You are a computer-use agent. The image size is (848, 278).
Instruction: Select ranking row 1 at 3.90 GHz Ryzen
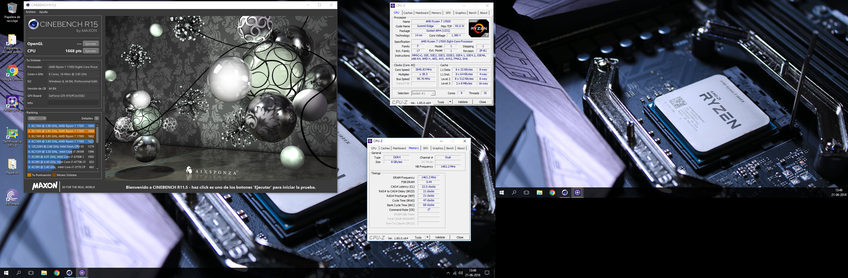61,126
